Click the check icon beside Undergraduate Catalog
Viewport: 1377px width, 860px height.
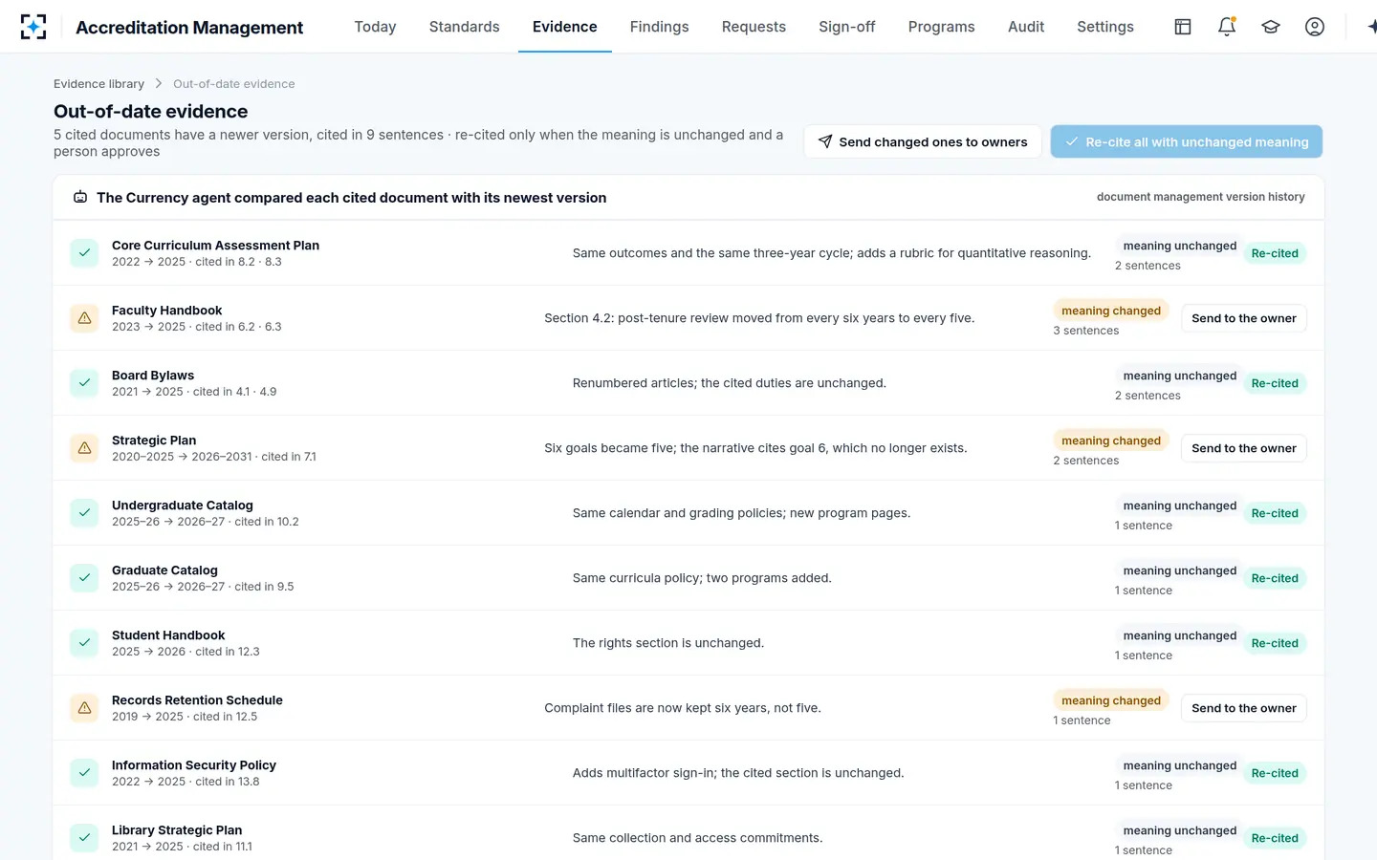coord(84,513)
